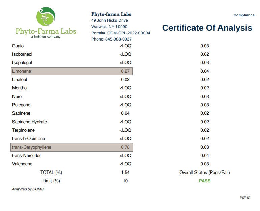
Task: Click the <LOQ value for trans-b-Ocimene
Action: pos(125,139)
